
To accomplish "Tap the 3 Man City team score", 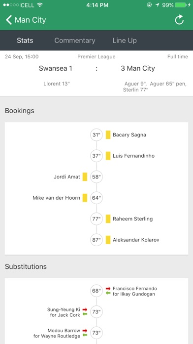I will [x=138, y=68].
